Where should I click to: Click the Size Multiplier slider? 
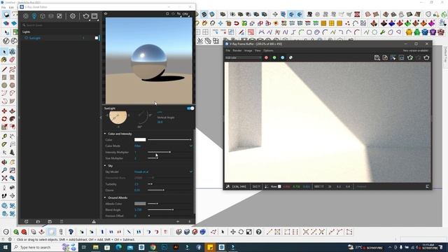[x=169, y=158]
